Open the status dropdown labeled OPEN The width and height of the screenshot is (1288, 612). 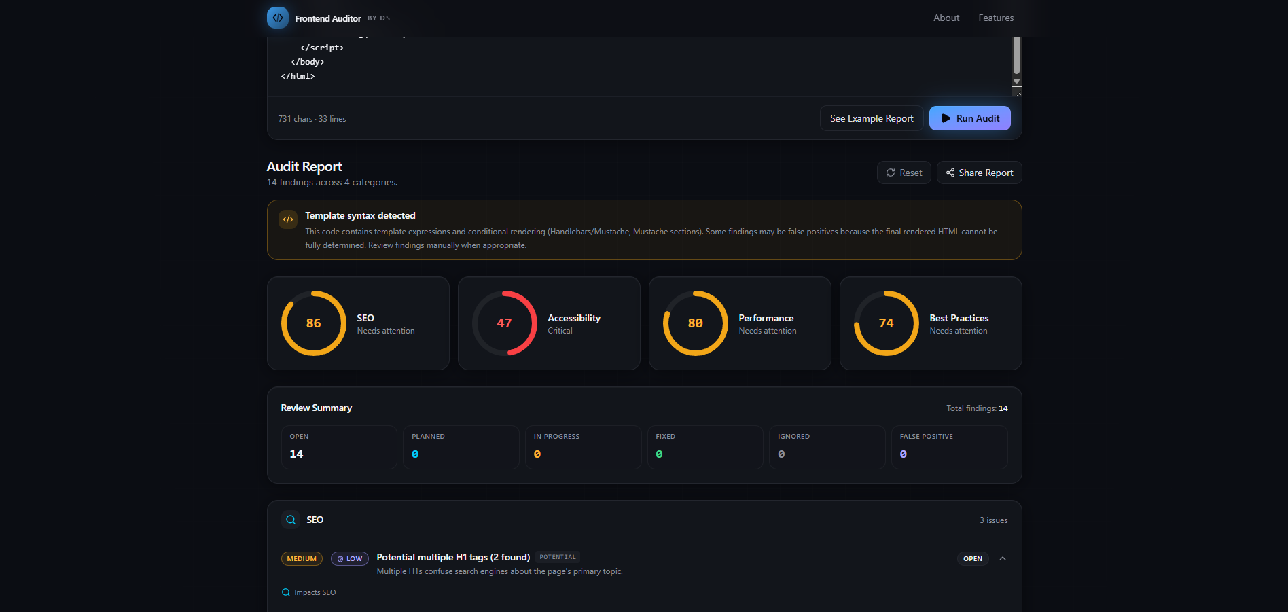pyautogui.click(x=973, y=559)
